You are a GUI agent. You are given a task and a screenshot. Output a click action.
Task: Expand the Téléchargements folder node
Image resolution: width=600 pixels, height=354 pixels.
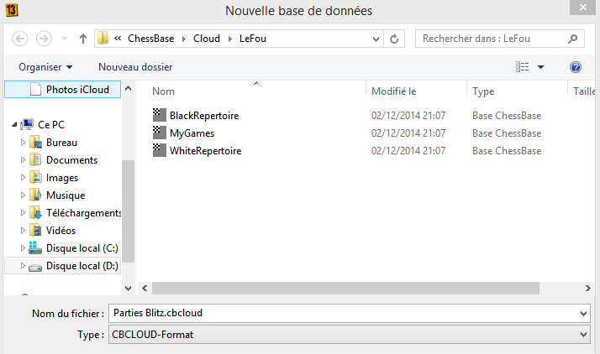click(23, 212)
